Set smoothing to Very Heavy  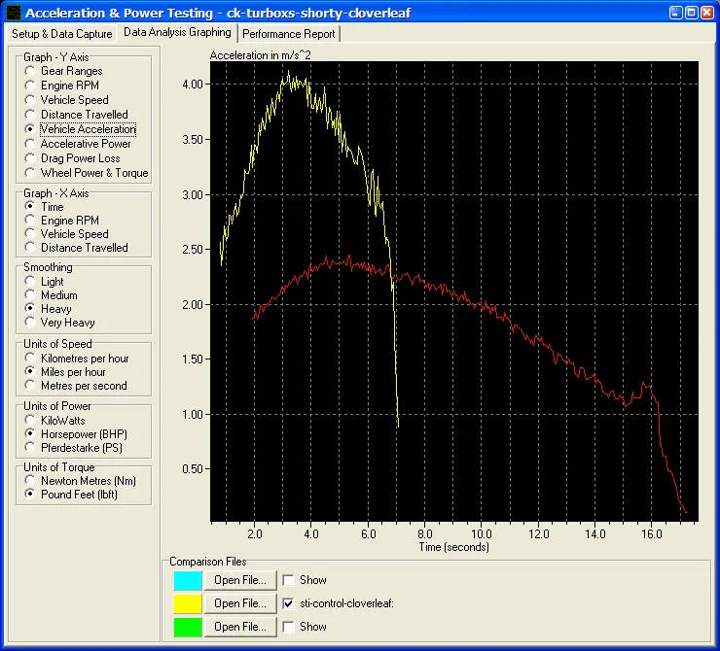32,322
